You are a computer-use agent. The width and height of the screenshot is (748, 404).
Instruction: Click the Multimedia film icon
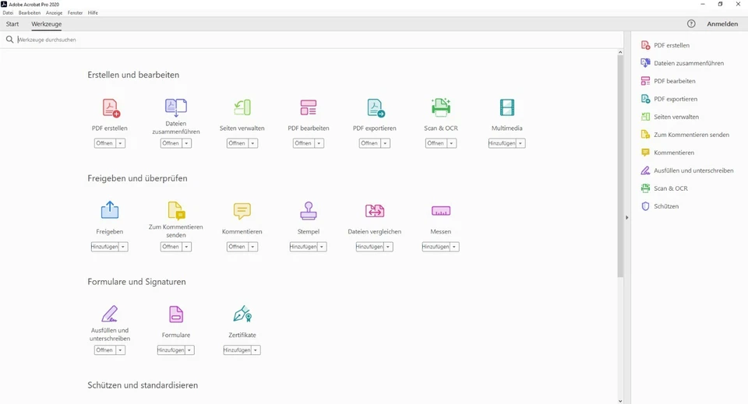[507, 107]
